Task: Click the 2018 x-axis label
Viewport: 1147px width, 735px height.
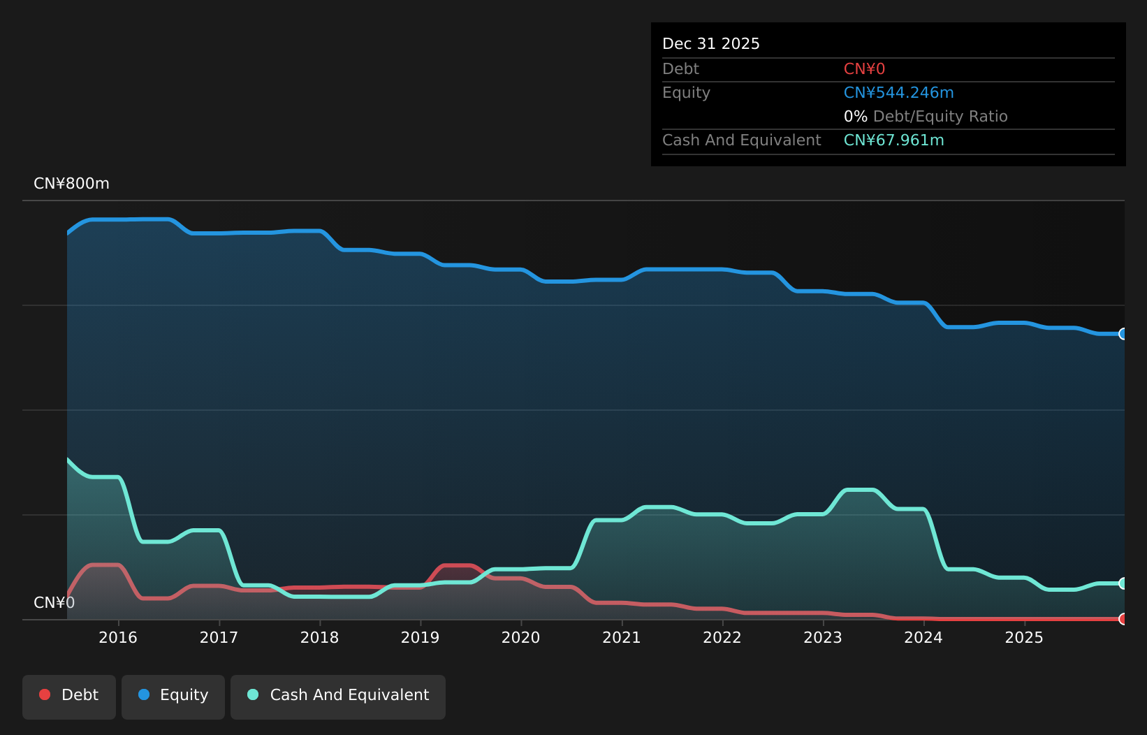Action: [x=319, y=638]
